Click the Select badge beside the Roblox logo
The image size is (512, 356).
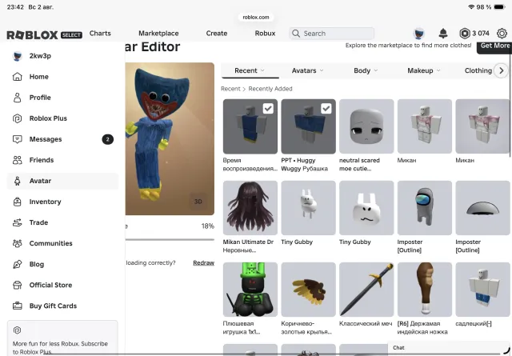pyautogui.click(x=71, y=35)
